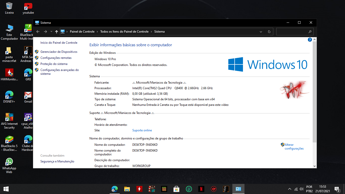Show hidden system tray icons
Viewport: 345px width, 194px height.
(x=290, y=189)
